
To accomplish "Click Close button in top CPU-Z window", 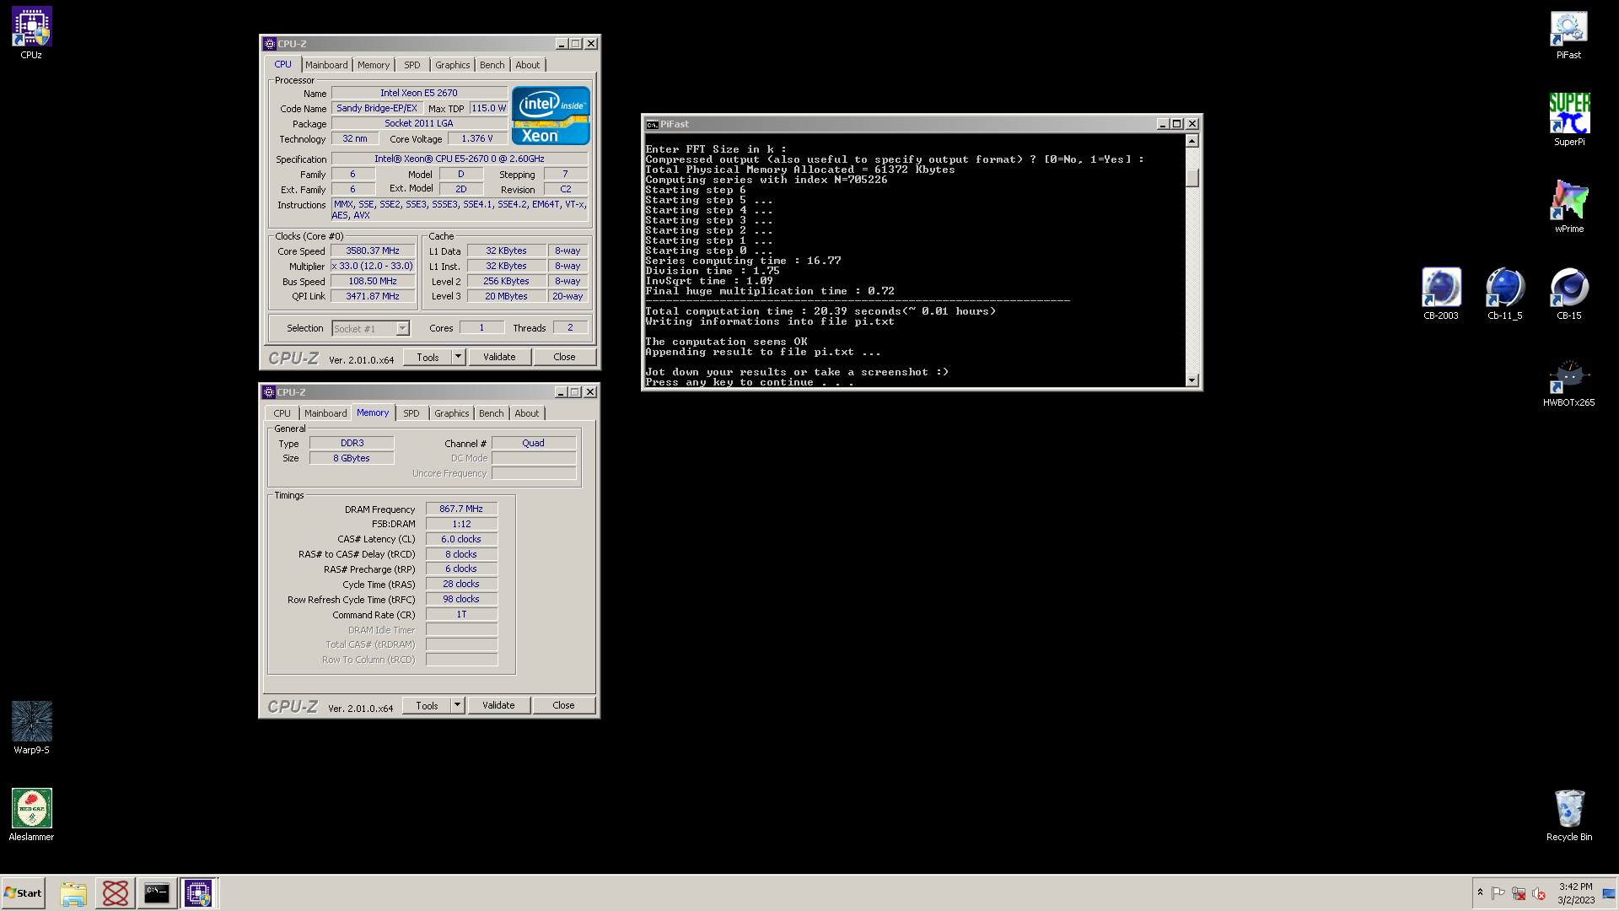I will pyautogui.click(x=564, y=357).
